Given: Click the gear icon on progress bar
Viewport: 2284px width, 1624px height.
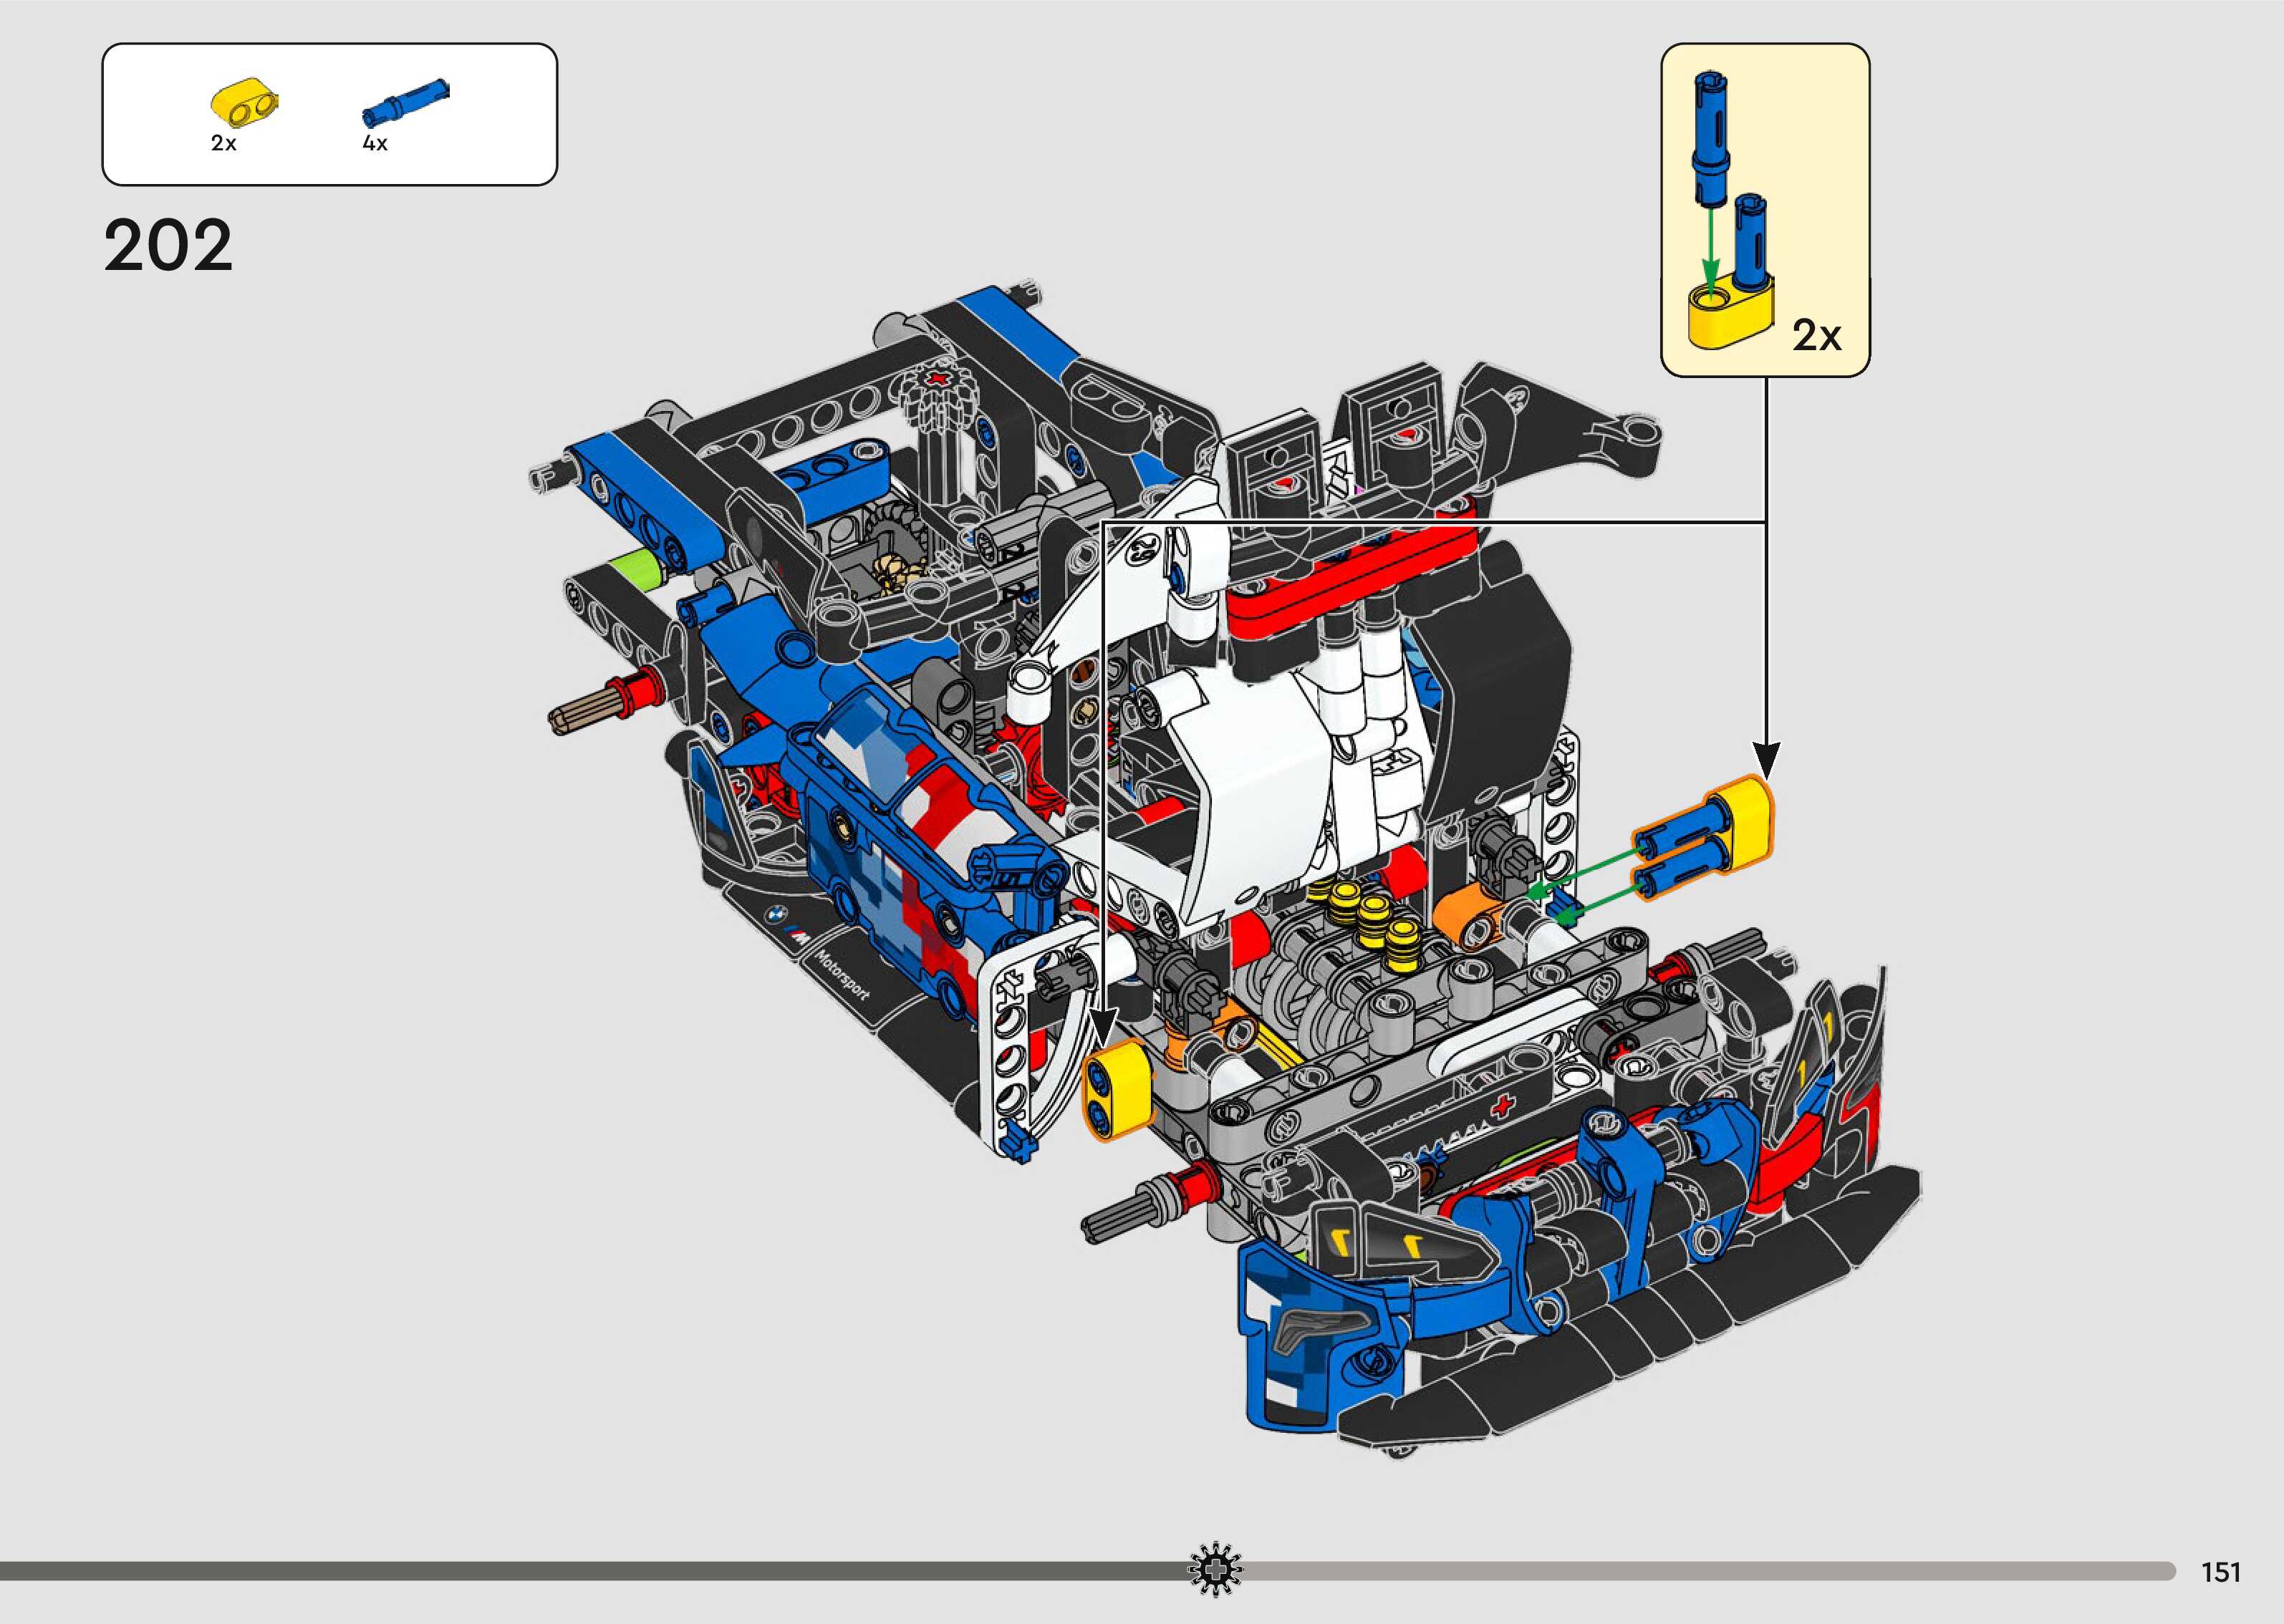Looking at the screenshot, I should coord(1215,1570).
